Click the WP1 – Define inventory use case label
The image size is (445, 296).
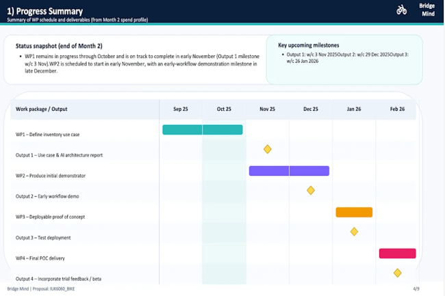52,135
